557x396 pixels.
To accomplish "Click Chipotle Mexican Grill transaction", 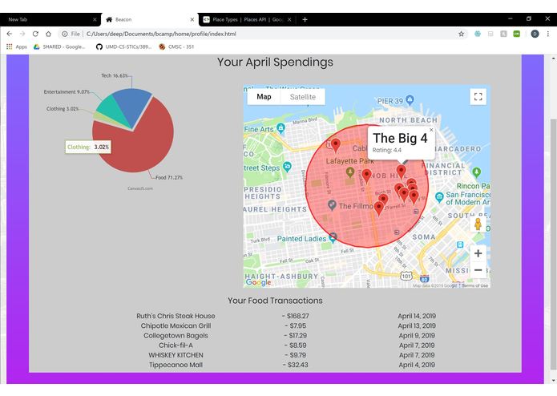I will [176, 325].
